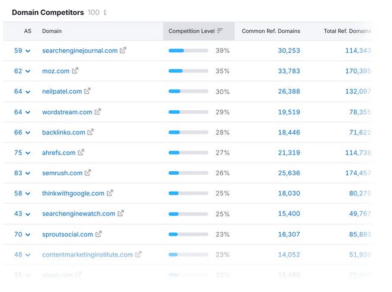Open total ref. domains value for semrush.com
392x292 pixels.
point(358,173)
